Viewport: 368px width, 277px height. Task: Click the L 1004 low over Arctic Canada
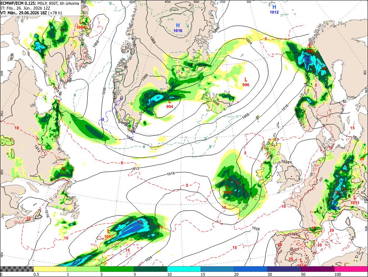coord(81,25)
